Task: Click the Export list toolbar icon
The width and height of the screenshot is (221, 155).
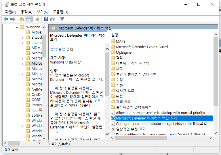Action: [x=37, y=19]
